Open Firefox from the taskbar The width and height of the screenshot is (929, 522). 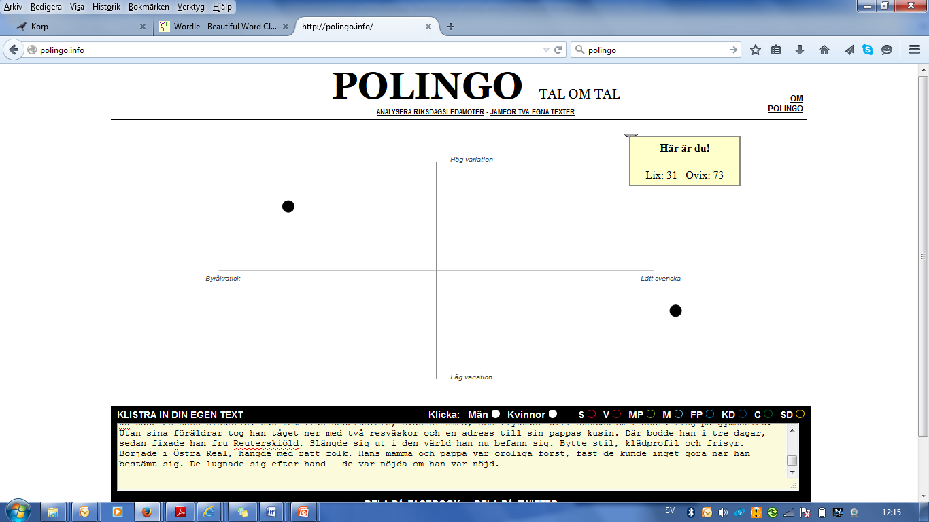146,512
